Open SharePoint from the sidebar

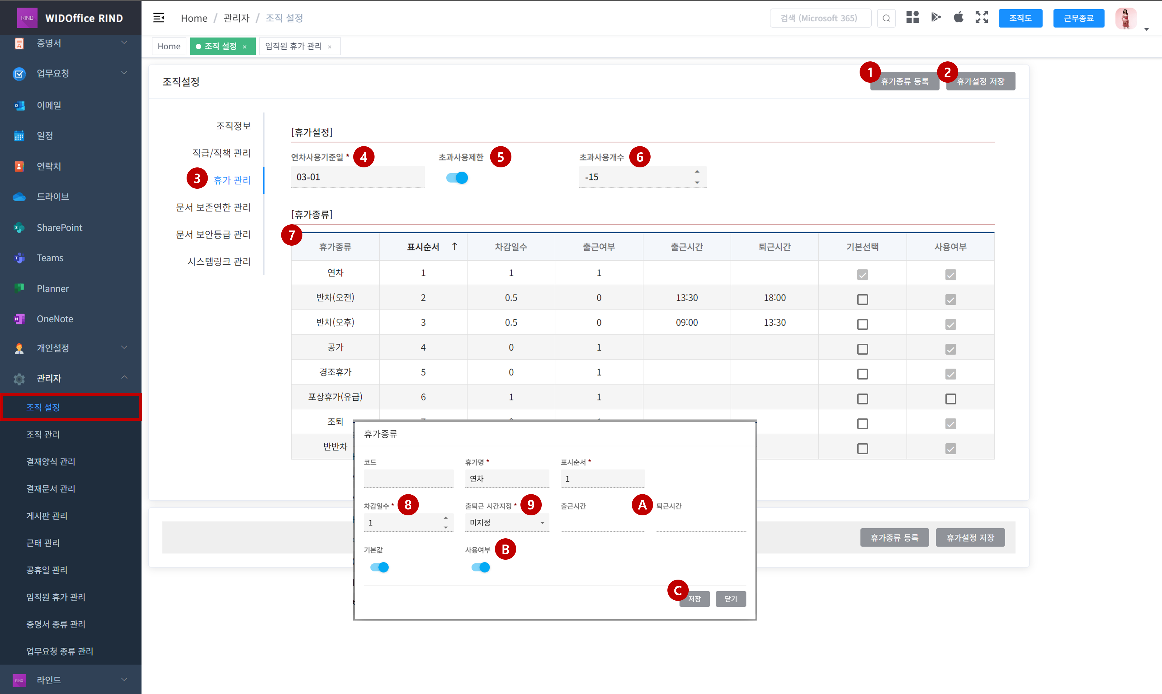tap(59, 227)
